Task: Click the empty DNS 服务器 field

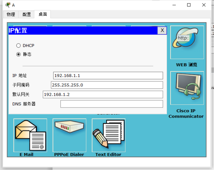Action: [x=112, y=104]
